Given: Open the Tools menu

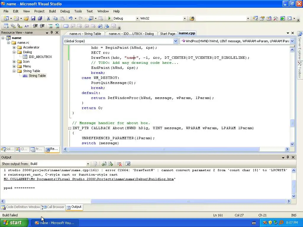Looking at the screenshot, I should (x=78, y=11).
